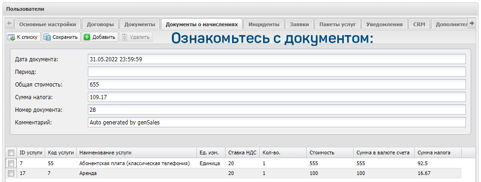Select the Аренда service name cell
Viewport: 481px width, 182px height.
[137, 173]
